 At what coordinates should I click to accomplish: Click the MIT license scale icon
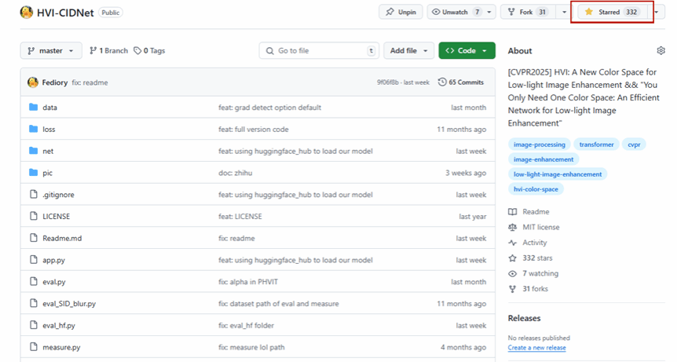pos(513,228)
